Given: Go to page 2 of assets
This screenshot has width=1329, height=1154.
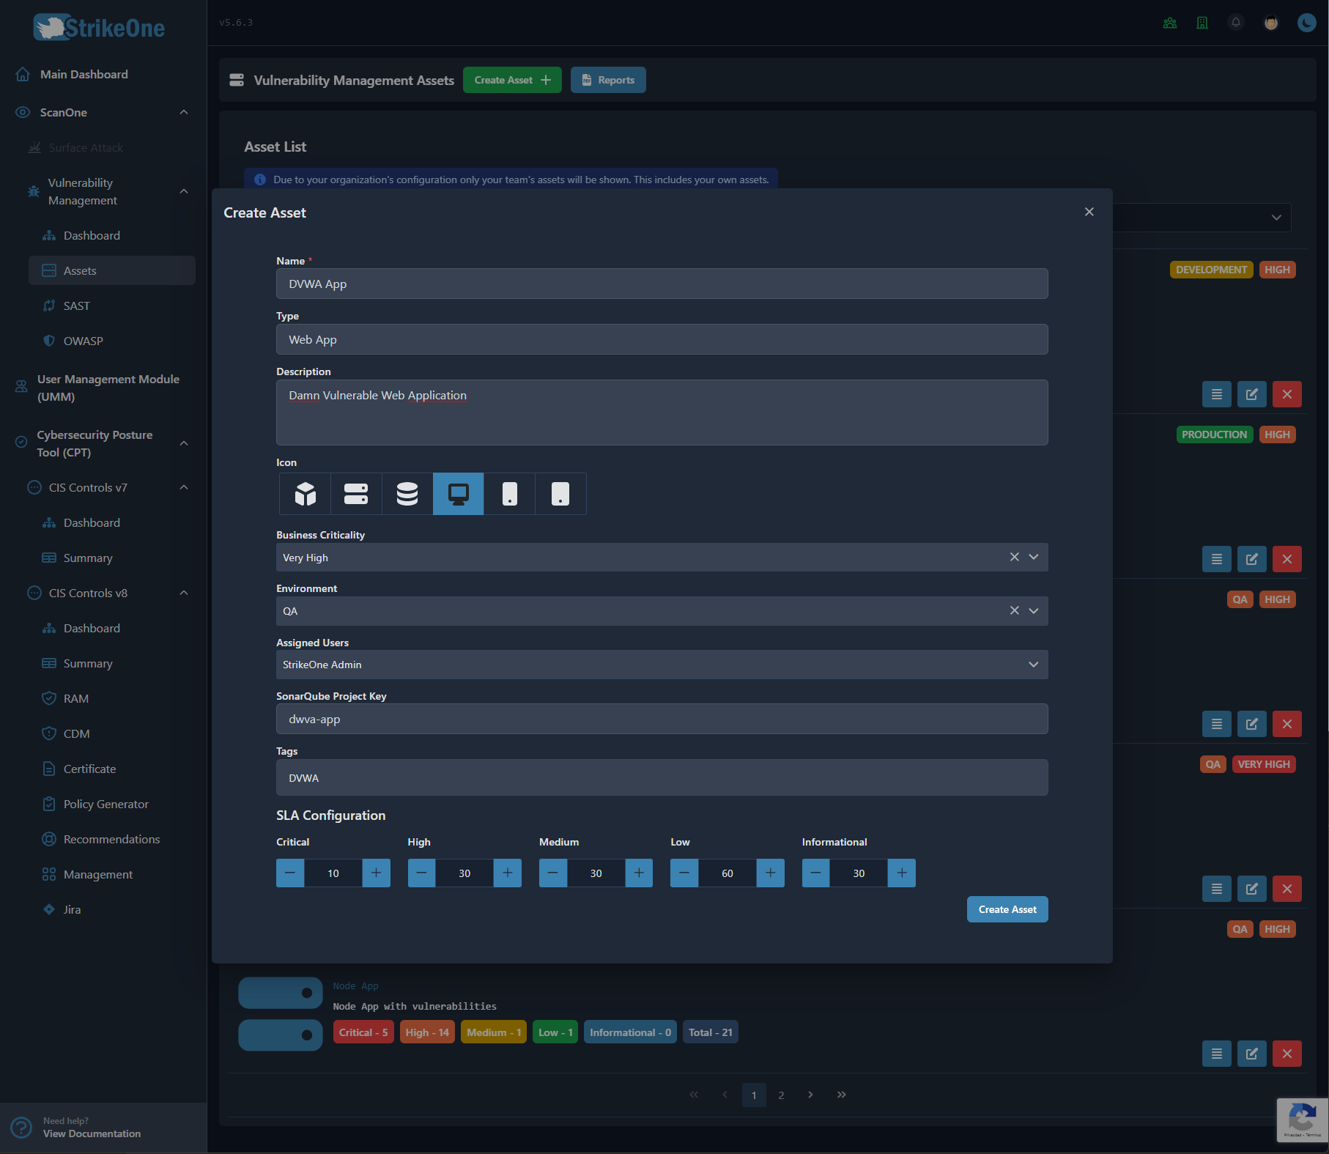Looking at the screenshot, I should click(x=781, y=1095).
